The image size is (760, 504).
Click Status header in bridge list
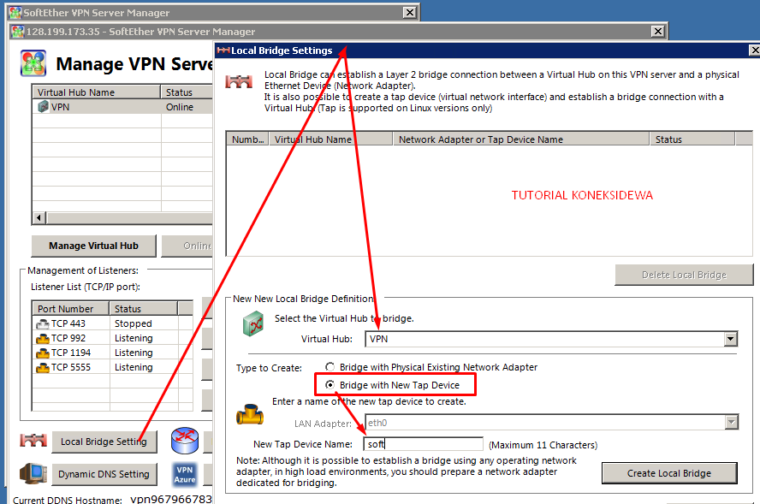point(692,139)
